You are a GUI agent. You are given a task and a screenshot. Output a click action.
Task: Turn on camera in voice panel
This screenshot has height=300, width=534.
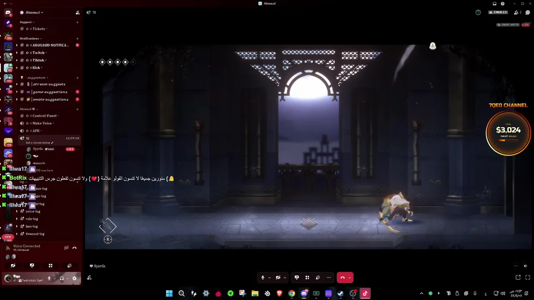pos(13,265)
